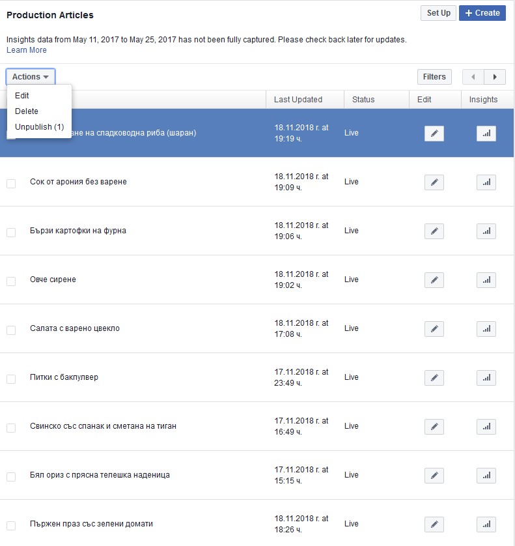Edit pencil for Бързи картофки на фурна

(434, 231)
